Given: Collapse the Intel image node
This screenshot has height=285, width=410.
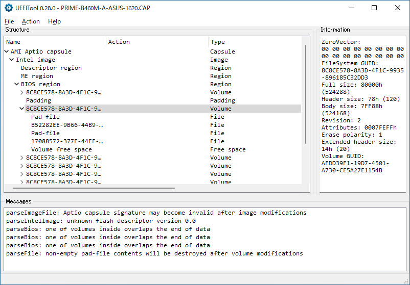Looking at the screenshot, I should tap(12, 60).
